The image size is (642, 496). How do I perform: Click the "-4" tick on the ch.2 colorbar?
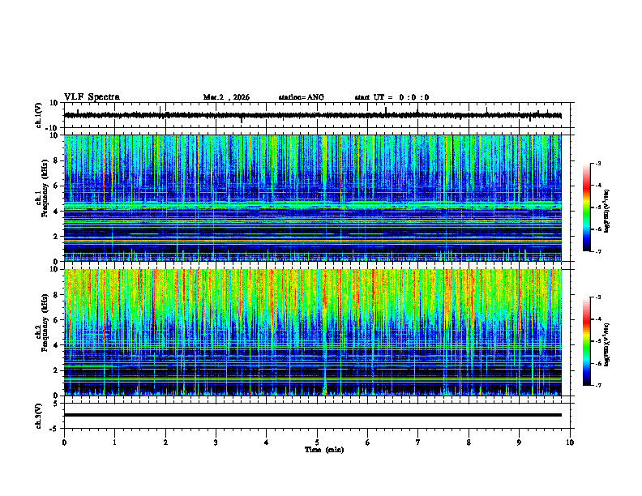pyautogui.click(x=597, y=319)
